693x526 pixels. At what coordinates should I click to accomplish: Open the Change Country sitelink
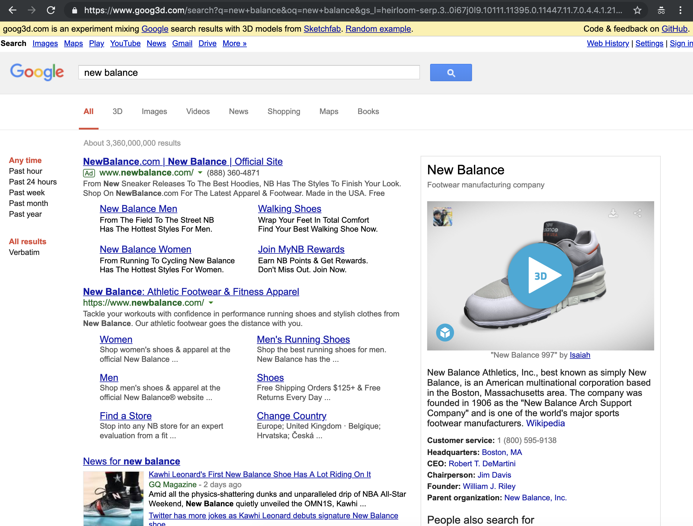click(291, 416)
